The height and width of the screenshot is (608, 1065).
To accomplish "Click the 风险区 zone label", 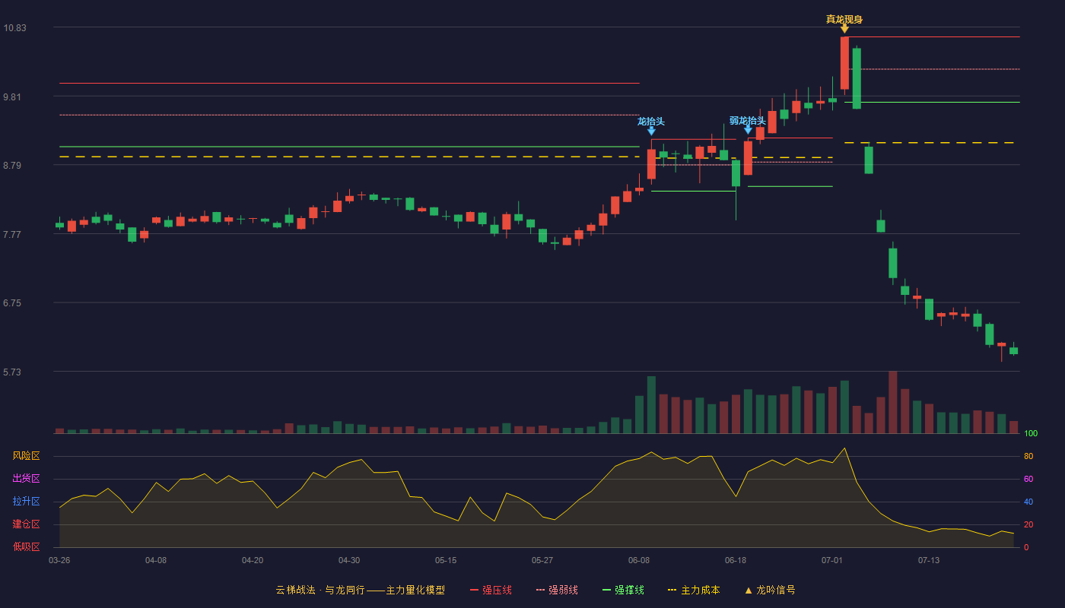I will [x=26, y=456].
